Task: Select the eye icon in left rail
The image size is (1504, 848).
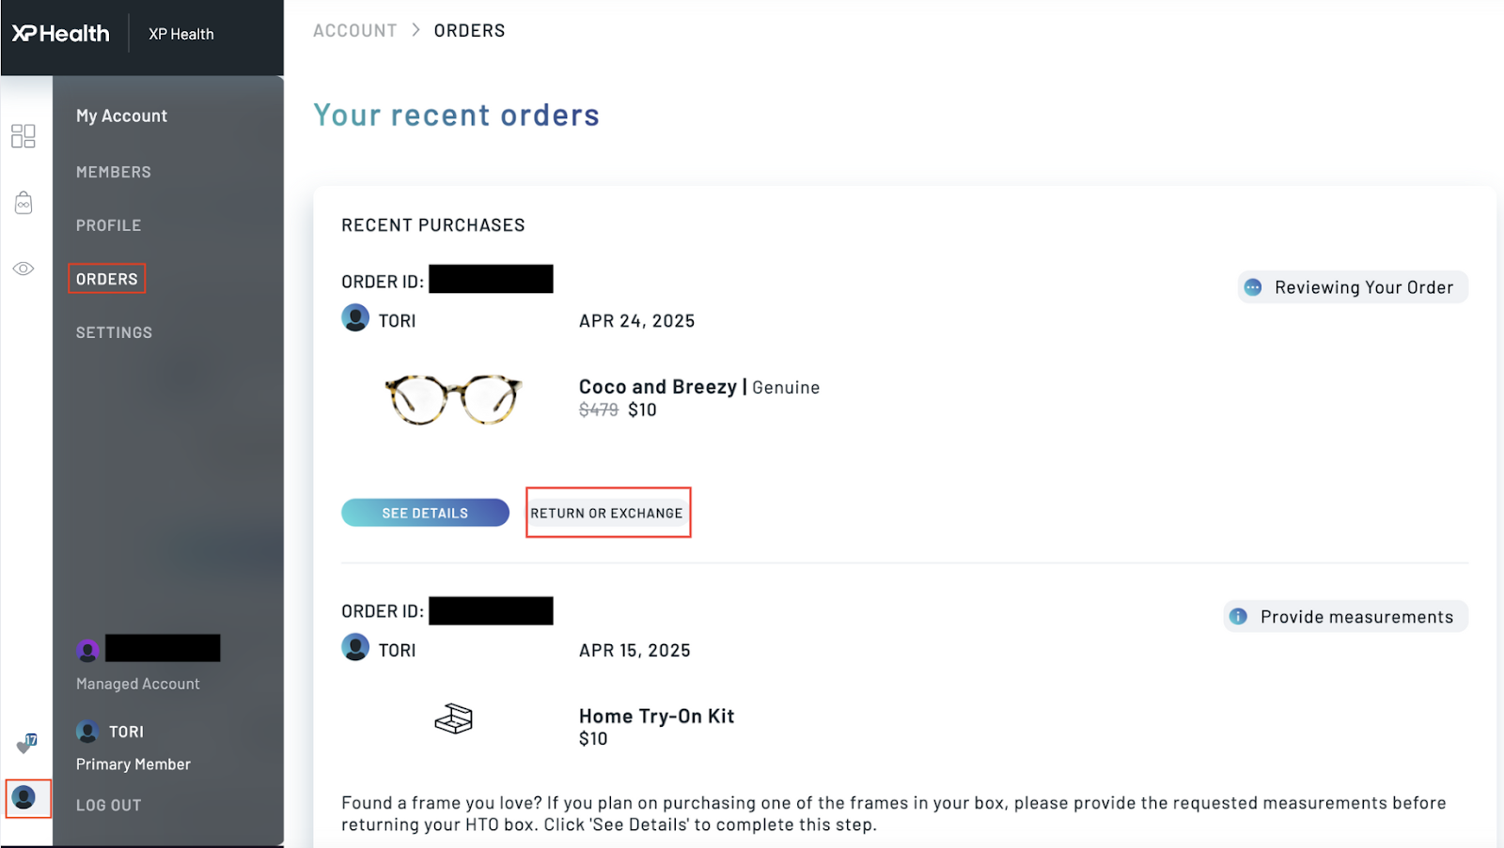Action: pos(23,269)
